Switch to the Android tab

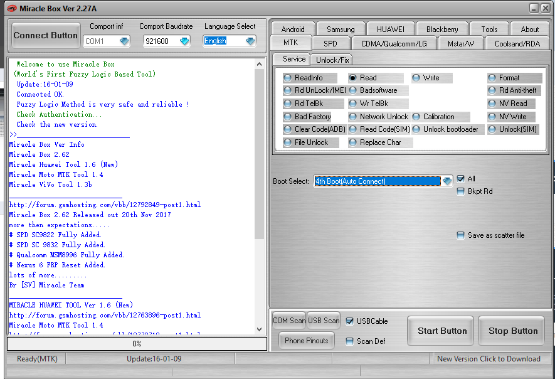click(293, 29)
